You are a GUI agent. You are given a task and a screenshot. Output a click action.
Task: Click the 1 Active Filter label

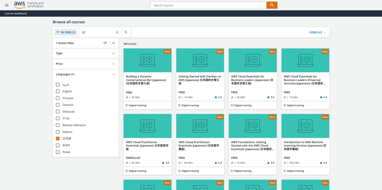(x=65, y=43)
